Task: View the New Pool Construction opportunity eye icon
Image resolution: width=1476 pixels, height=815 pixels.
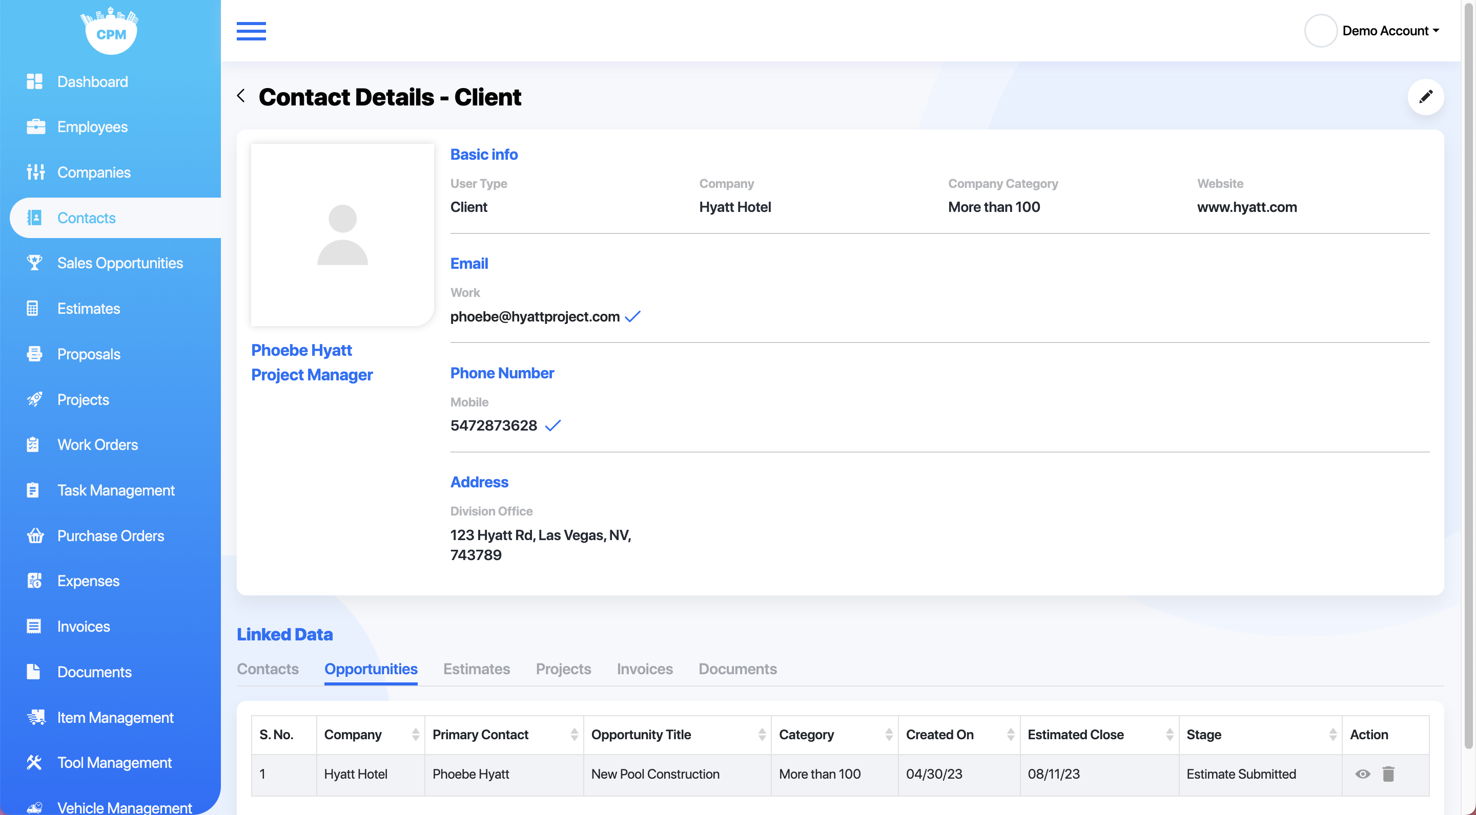Action: tap(1363, 775)
